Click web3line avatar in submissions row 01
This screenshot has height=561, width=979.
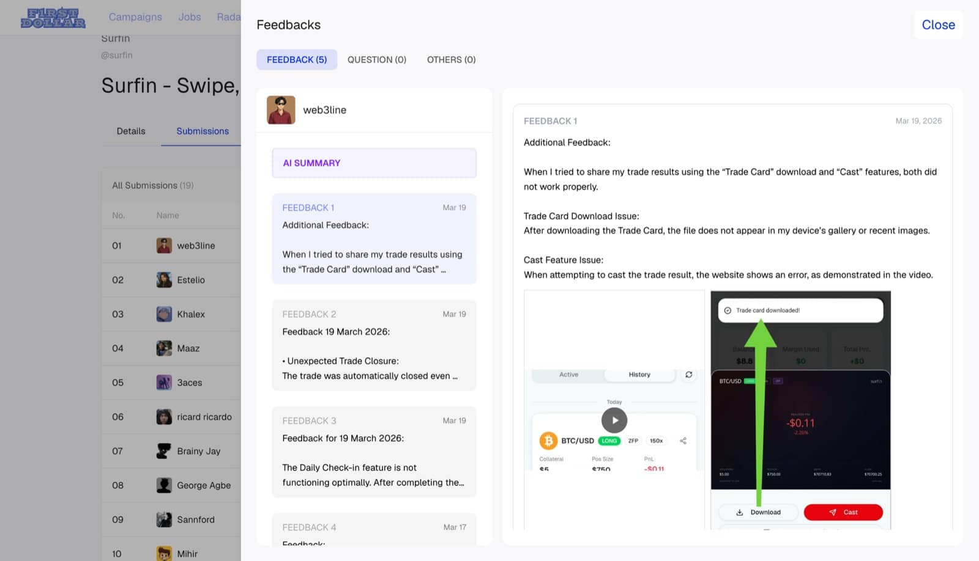click(x=164, y=246)
